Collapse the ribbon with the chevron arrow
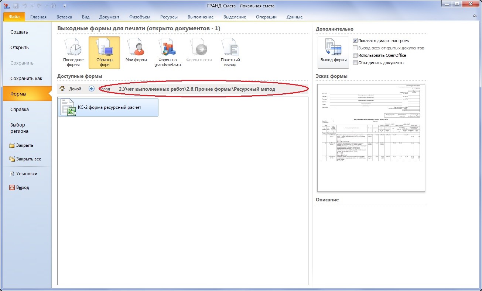 475,16
